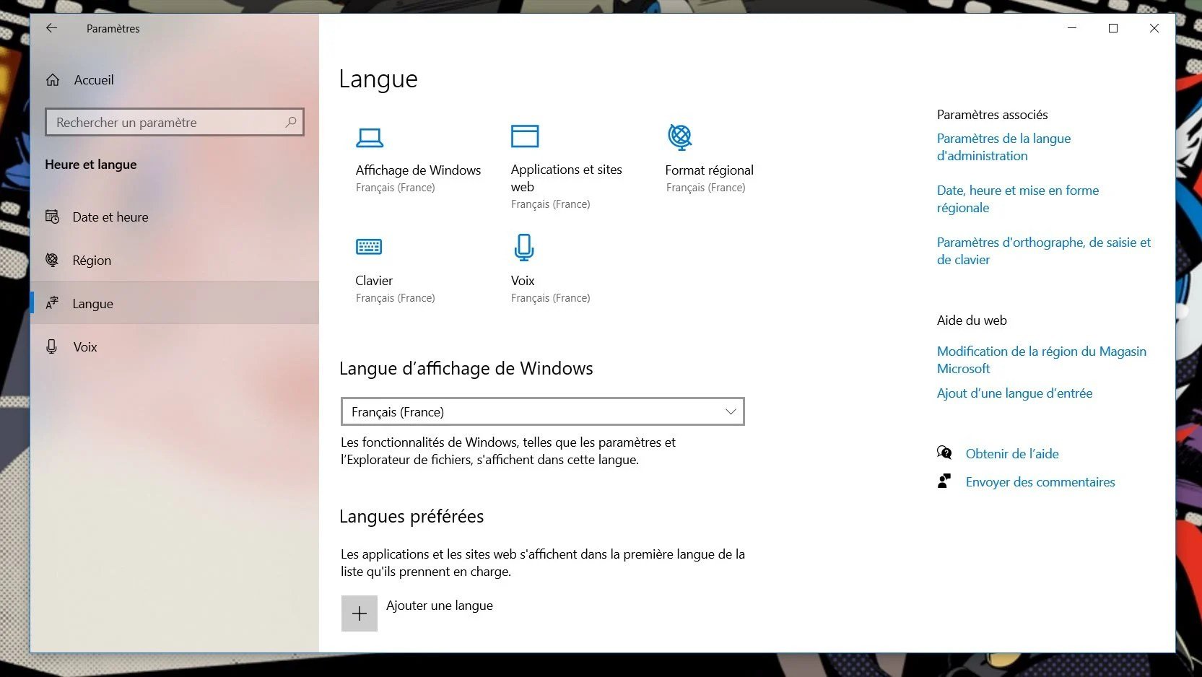Image resolution: width=1202 pixels, height=677 pixels.
Task: Expand the display language dropdown arrow
Action: pos(731,411)
